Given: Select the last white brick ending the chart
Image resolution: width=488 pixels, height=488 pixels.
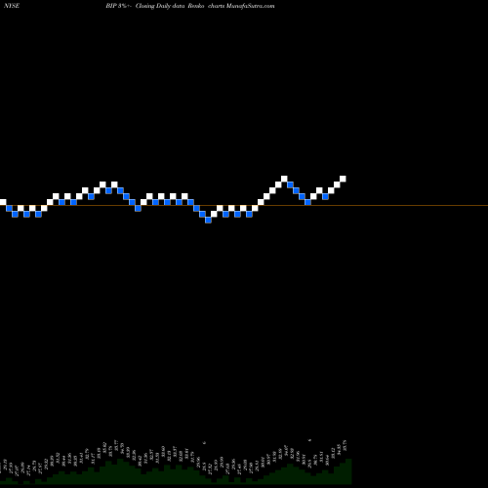Looking at the screenshot, I should click(x=343, y=179).
